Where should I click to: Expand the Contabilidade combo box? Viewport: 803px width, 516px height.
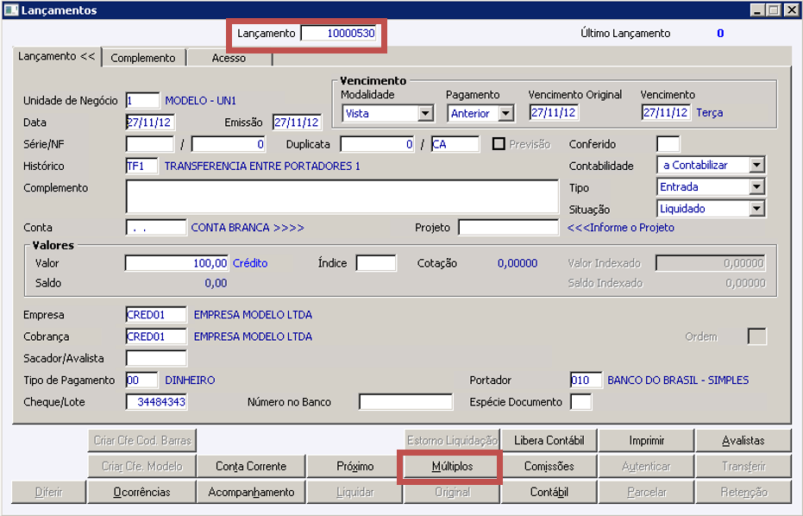(x=756, y=165)
